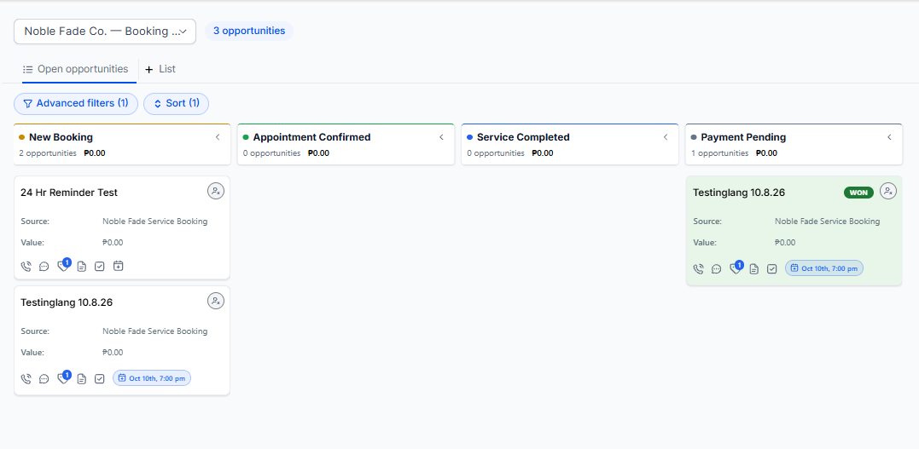This screenshot has height=449, width=919.
Task: Open notes icon on New Booking Testinglang card
Action: (81, 379)
